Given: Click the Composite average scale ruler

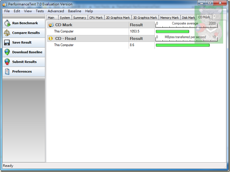Looking at the screenshot, I should point(187,25).
